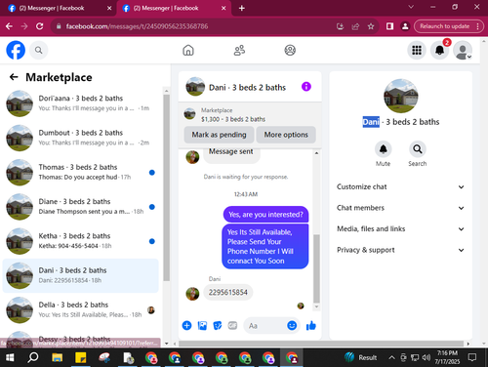Go to Home feed icon
This screenshot has height=367, width=488.
(x=188, y=50)
